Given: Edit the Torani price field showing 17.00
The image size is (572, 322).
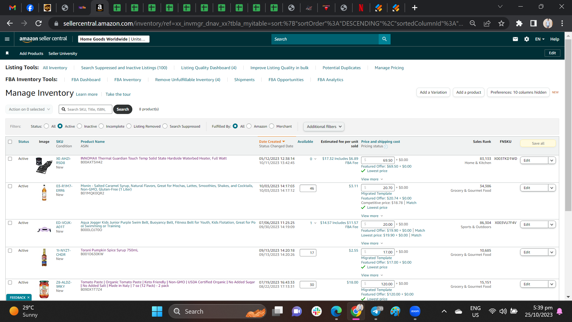Looking at the screenshot, I should click(x=378, y=252).
